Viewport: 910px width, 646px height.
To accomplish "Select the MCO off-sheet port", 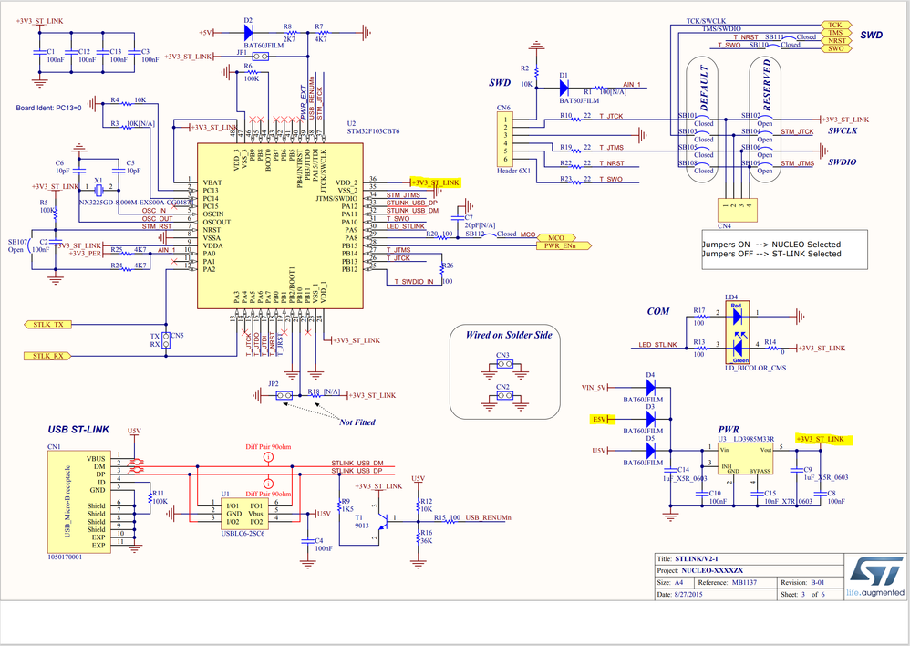I will click(x=556, y=237).
